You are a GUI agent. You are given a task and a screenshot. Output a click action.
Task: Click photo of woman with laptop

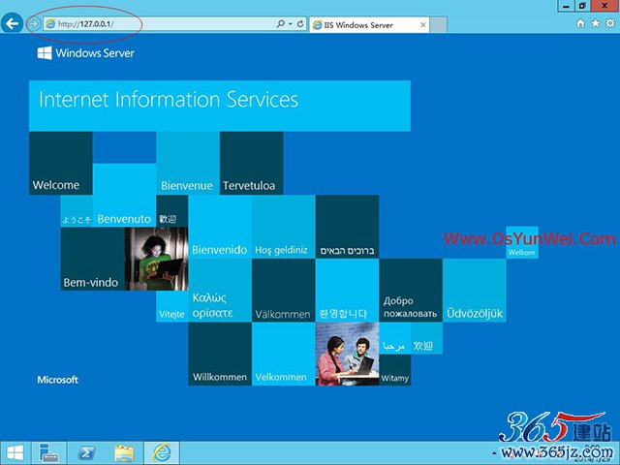click(156, 259)
